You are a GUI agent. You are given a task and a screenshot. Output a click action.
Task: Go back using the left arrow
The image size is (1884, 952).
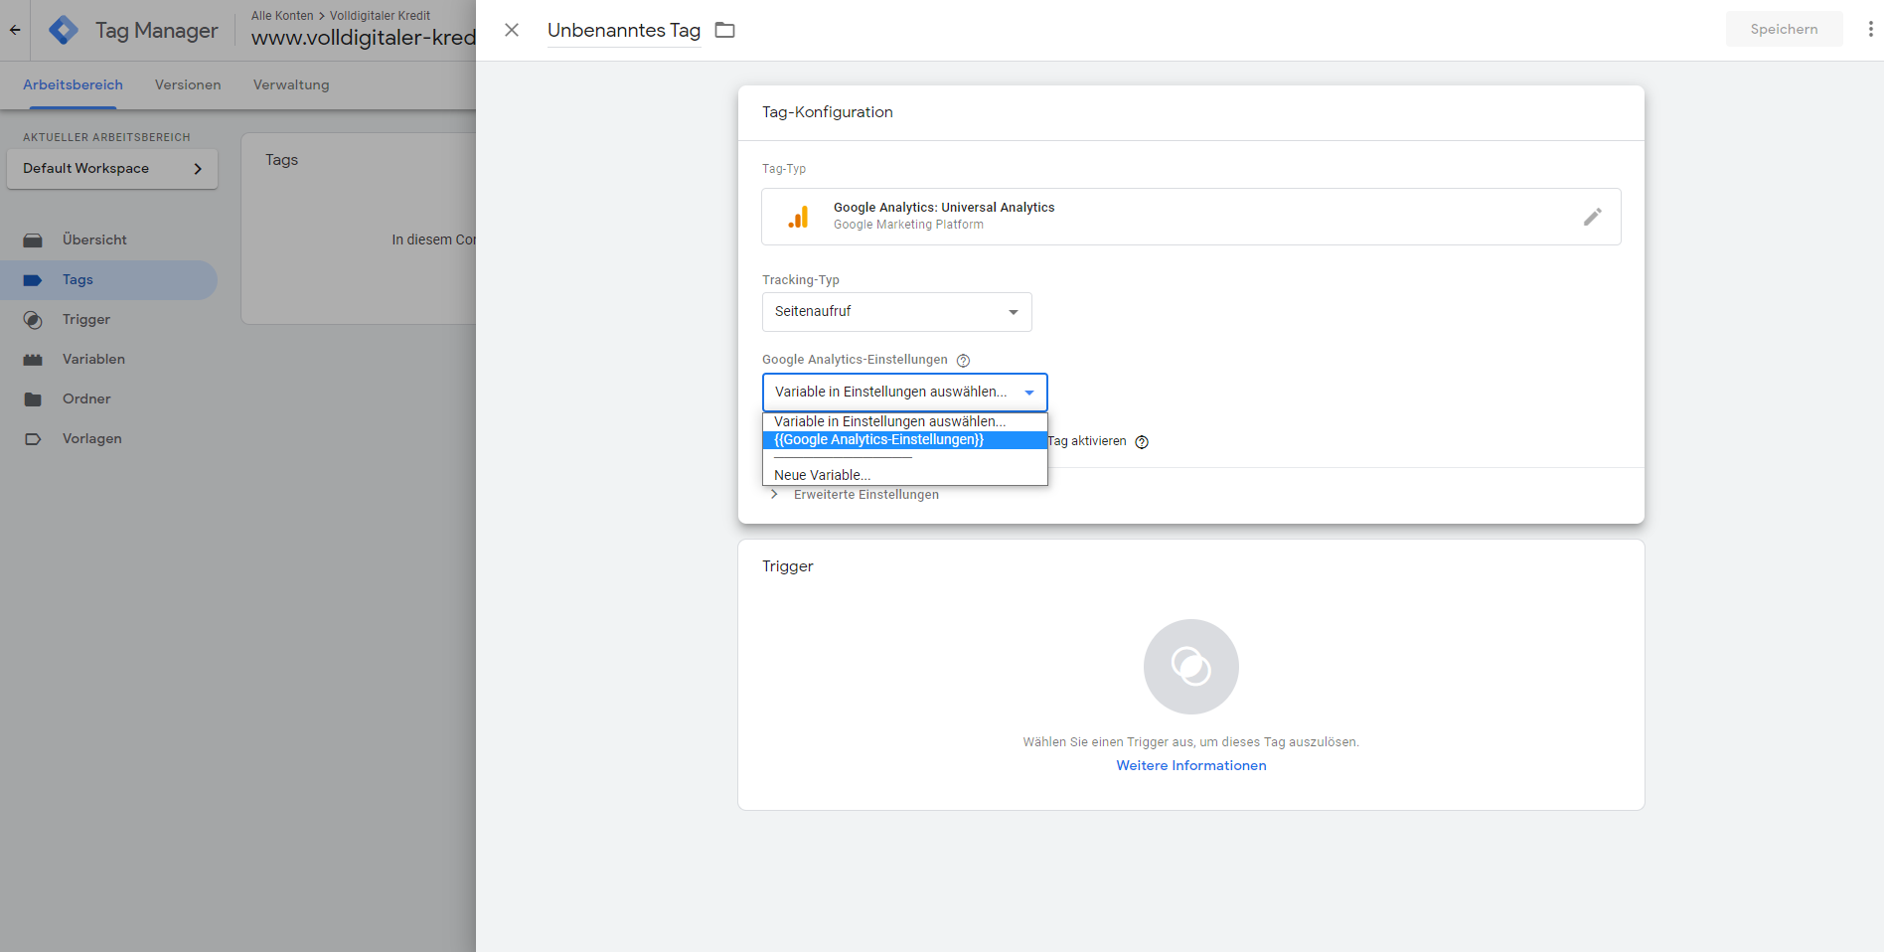pos(15,30)
